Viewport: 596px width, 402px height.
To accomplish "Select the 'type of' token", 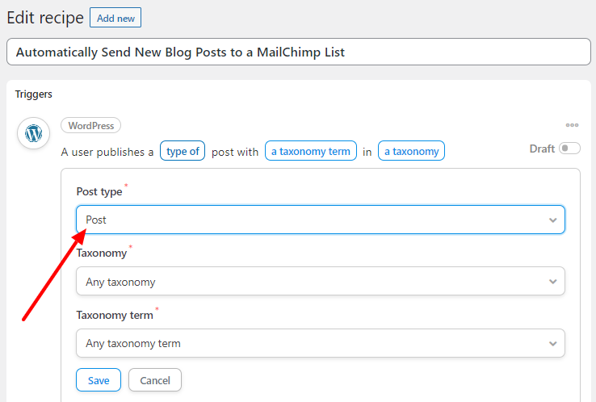I will tap(183, 151).
